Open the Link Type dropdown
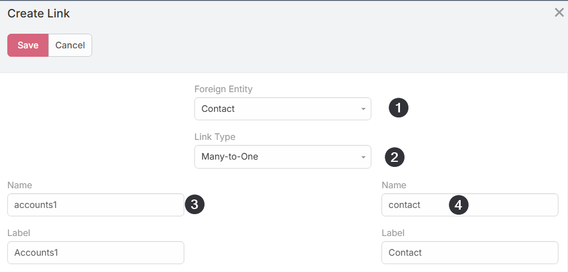 pos(283,157)
